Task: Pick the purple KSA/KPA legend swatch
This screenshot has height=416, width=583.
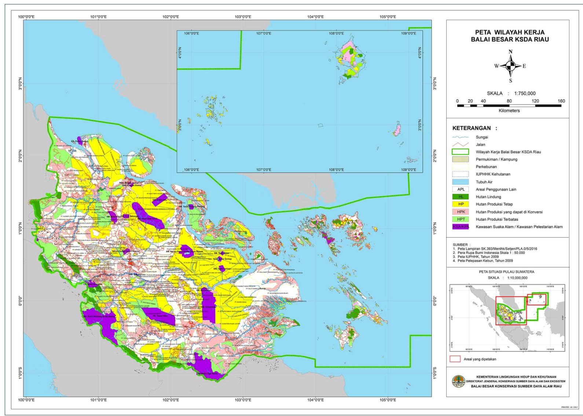Action: tap(461, 227)
